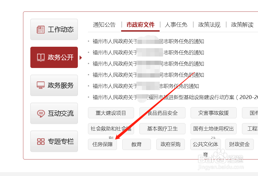
Task: Open the 专题专栏 sidebar section
Action: pos(54,141)
